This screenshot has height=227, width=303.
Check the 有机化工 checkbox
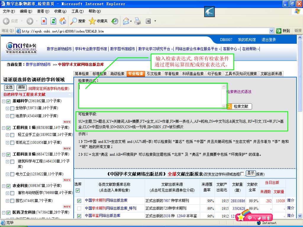pos(12,143)
